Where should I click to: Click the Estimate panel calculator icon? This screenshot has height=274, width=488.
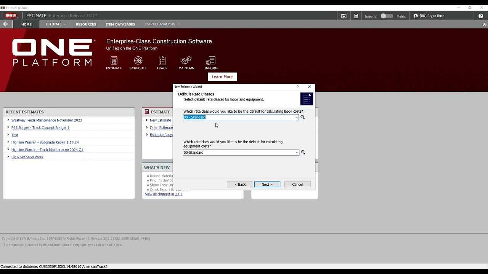(x=147, y=112)
